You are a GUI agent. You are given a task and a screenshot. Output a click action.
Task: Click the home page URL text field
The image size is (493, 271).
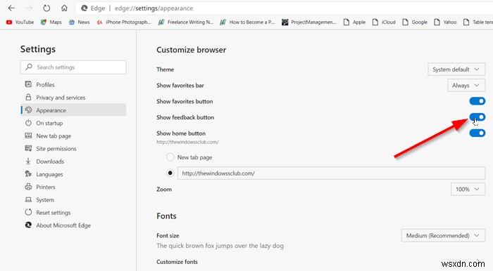tap(332, 173)
